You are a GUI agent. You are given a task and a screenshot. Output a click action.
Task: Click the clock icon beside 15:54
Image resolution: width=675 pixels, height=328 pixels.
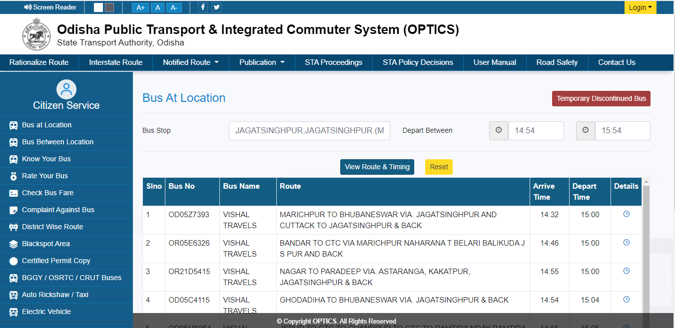[x=586, y=130]
